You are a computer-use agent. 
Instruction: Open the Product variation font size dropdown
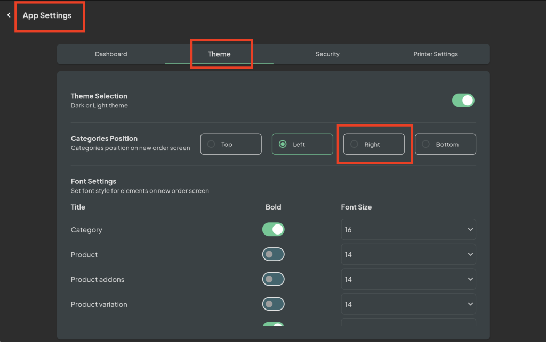[408, 304]
